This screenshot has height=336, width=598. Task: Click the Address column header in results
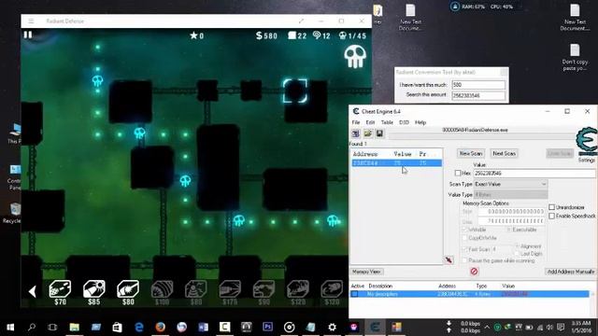tap(365, 154)
